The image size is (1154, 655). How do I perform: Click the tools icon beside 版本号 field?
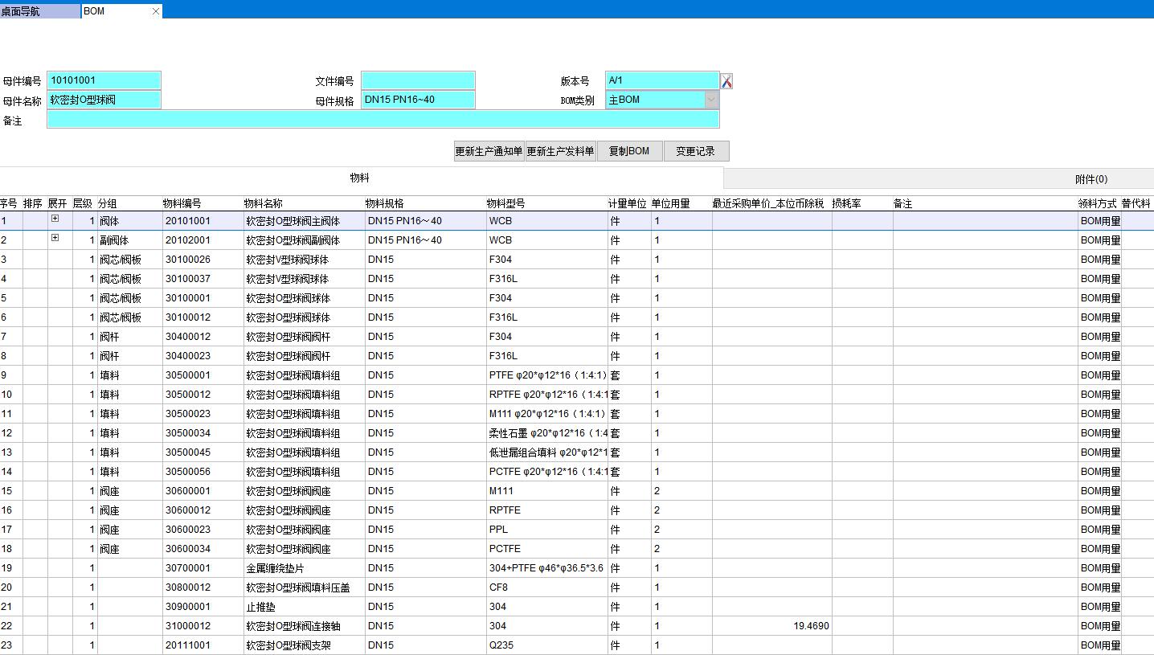tap(726, 81)
